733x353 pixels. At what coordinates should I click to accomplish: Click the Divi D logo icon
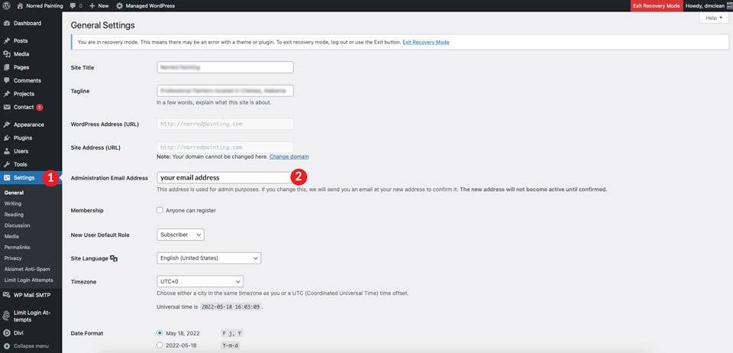(7, 333)
